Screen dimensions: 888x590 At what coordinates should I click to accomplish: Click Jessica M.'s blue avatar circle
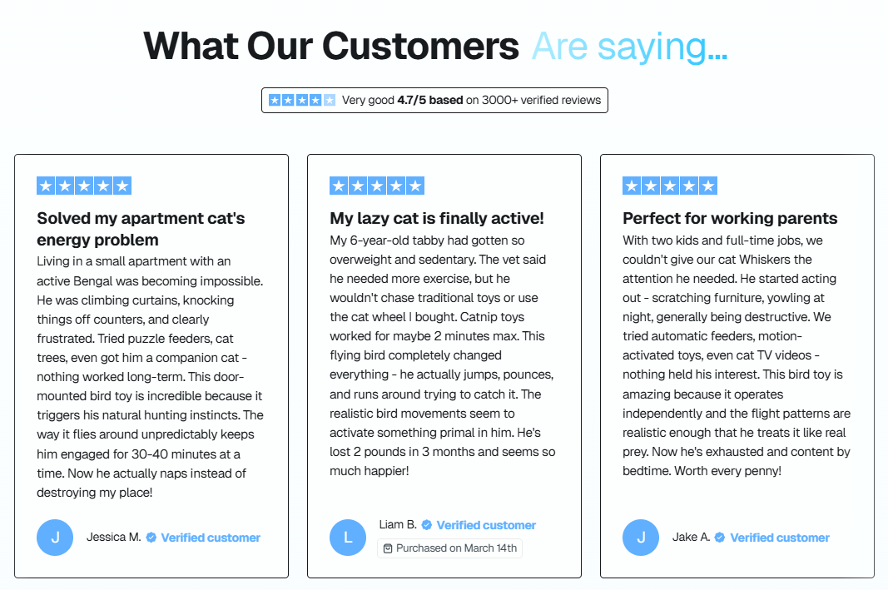point(55,538)
